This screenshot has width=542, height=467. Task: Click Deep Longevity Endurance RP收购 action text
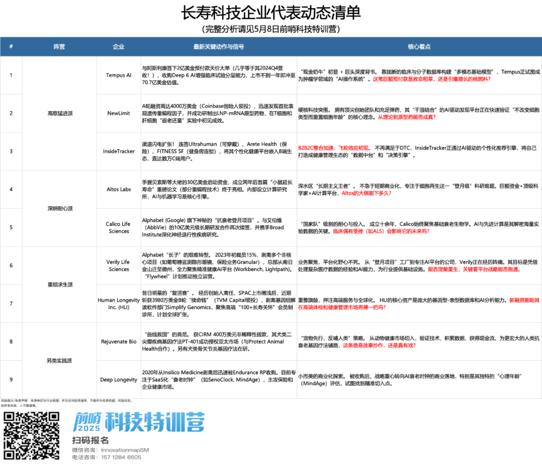219,380
